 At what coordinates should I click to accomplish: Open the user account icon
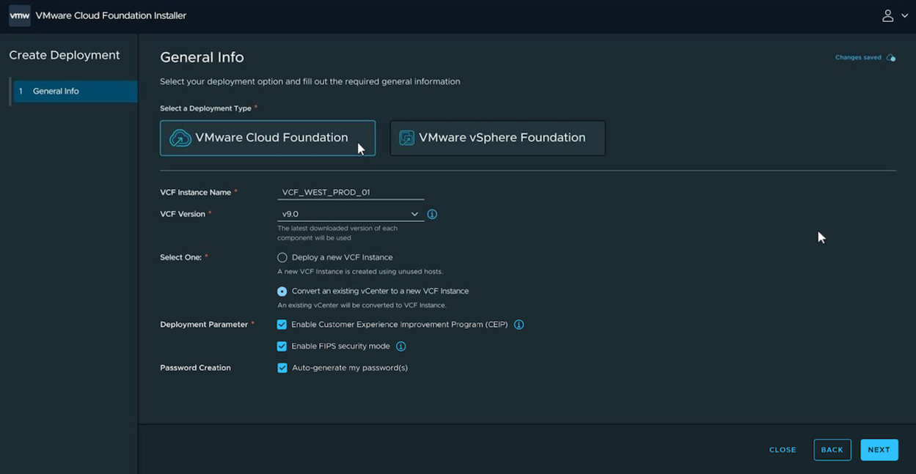[x=887, y=15]
